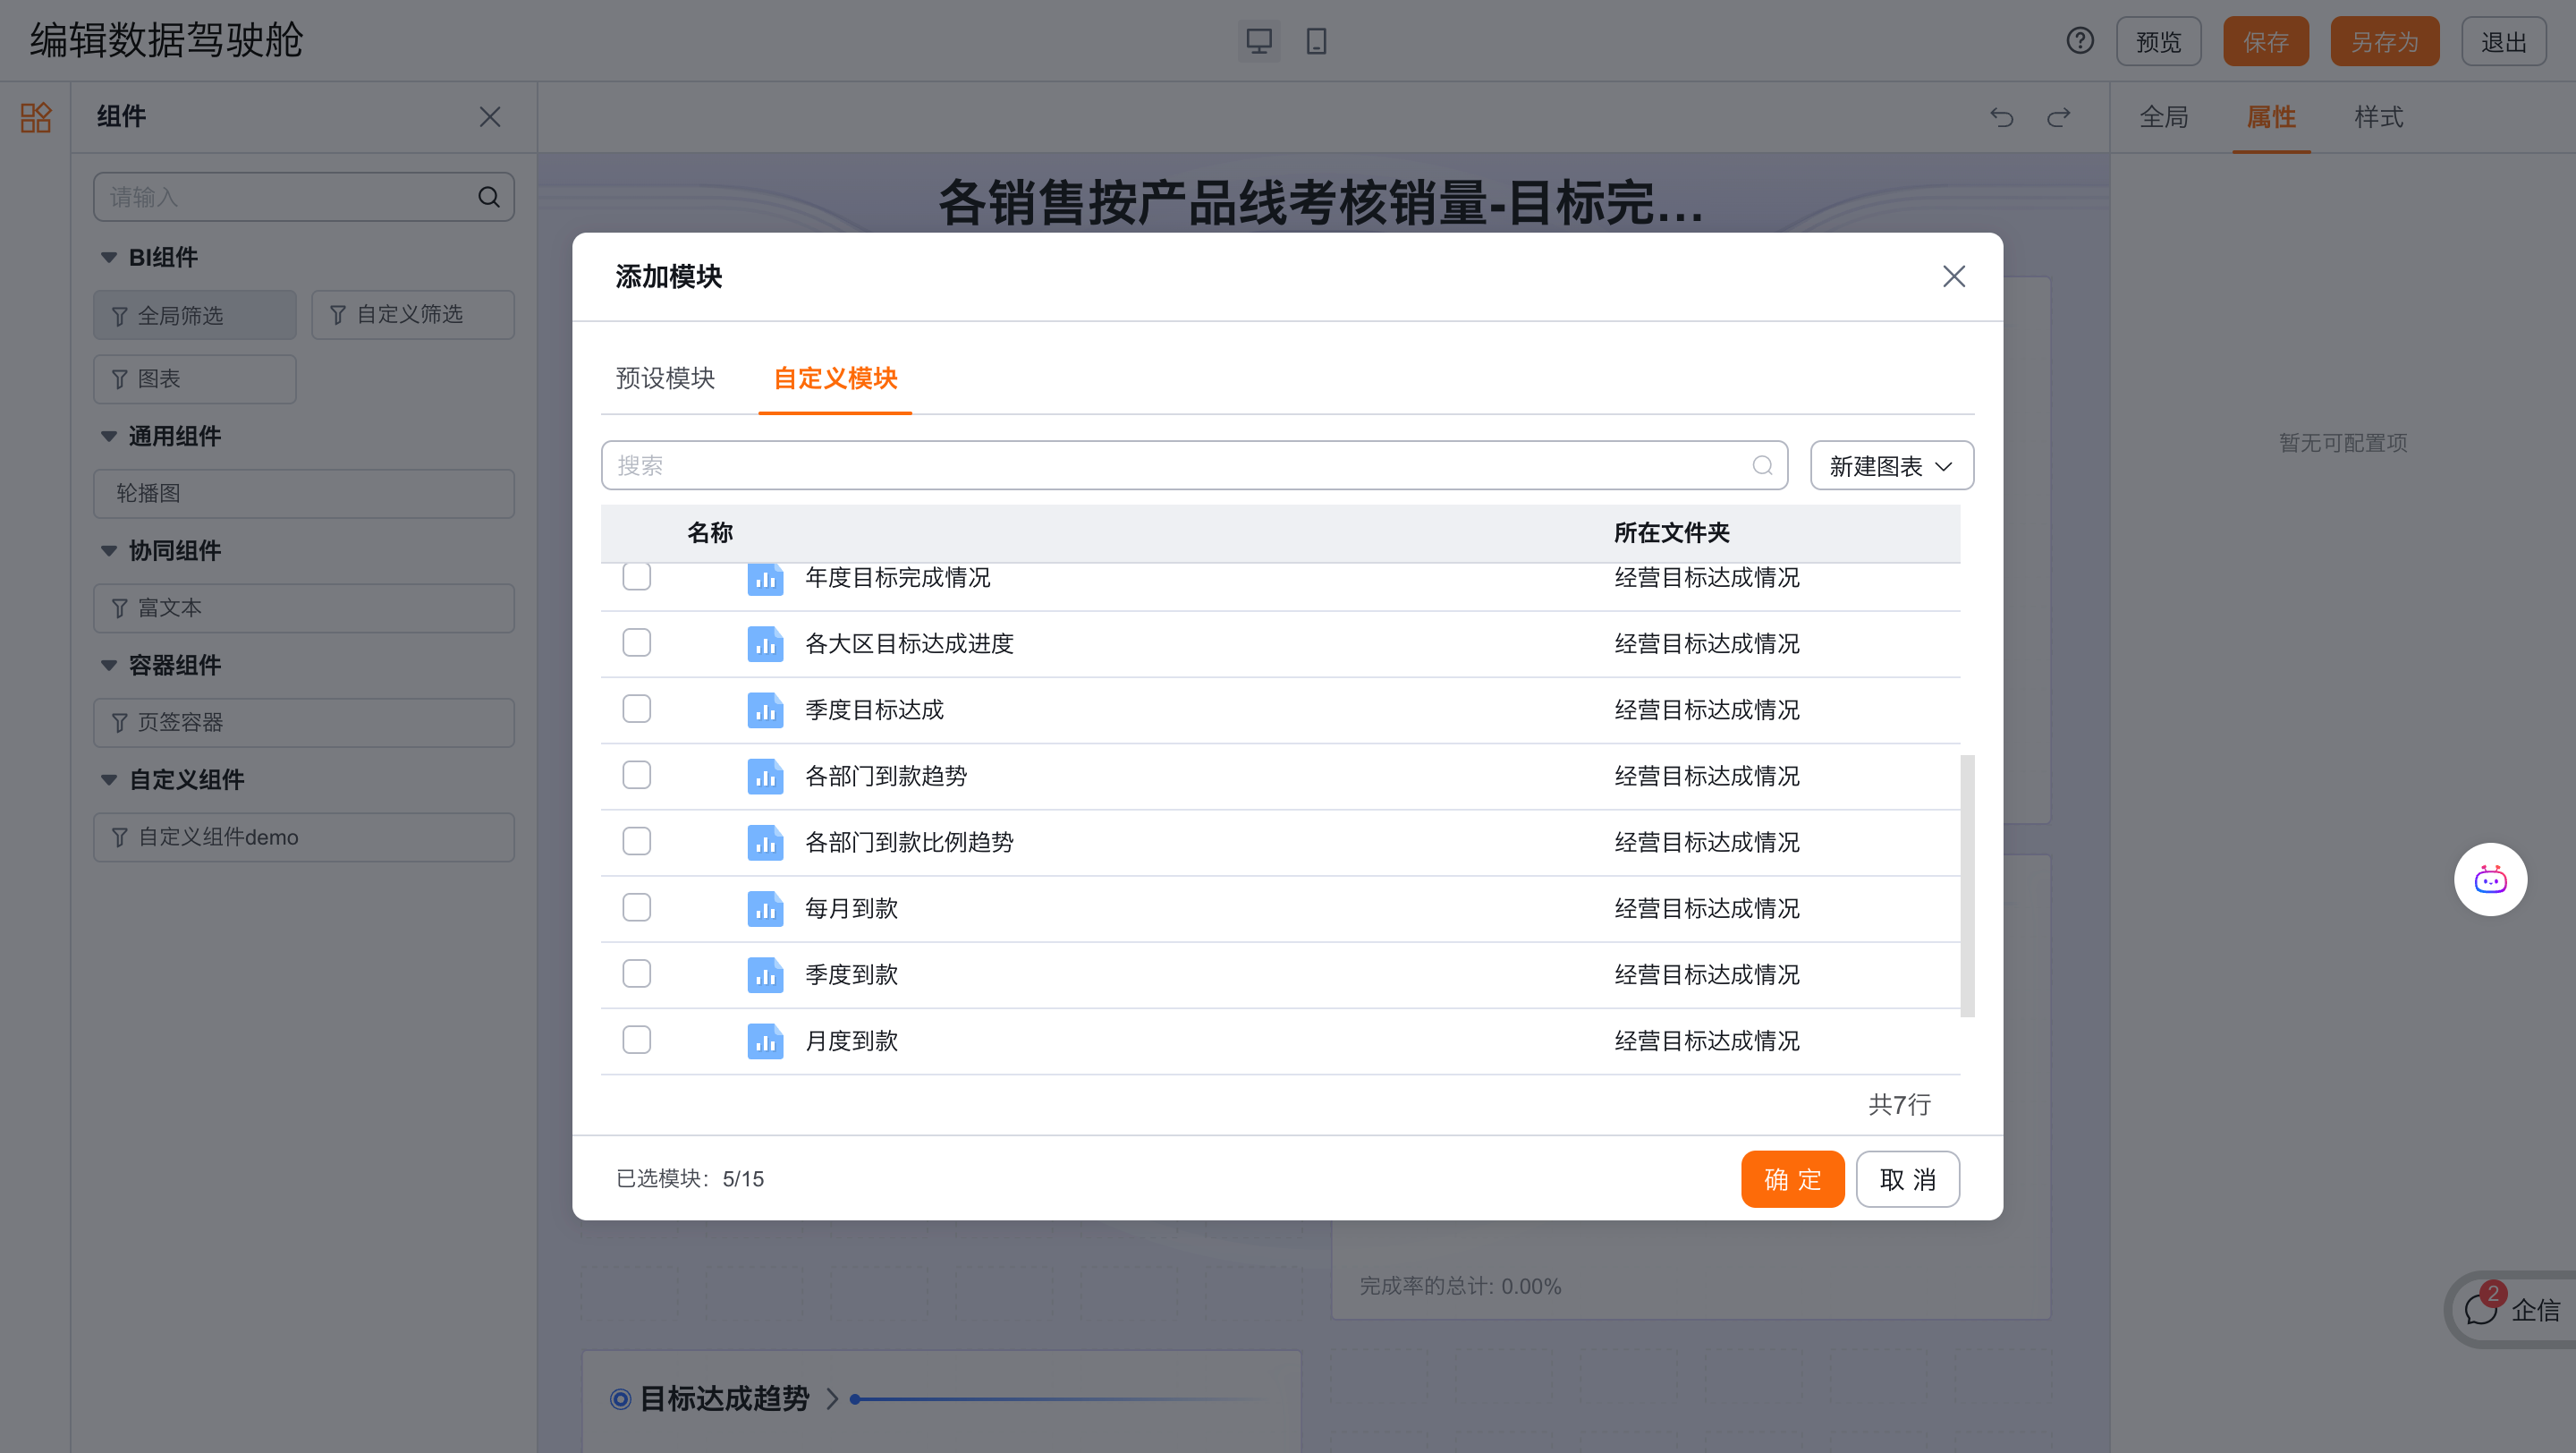The image size is (2576, 1453).
Task: Click the redo arrow icon
Action: point(2058,117)
